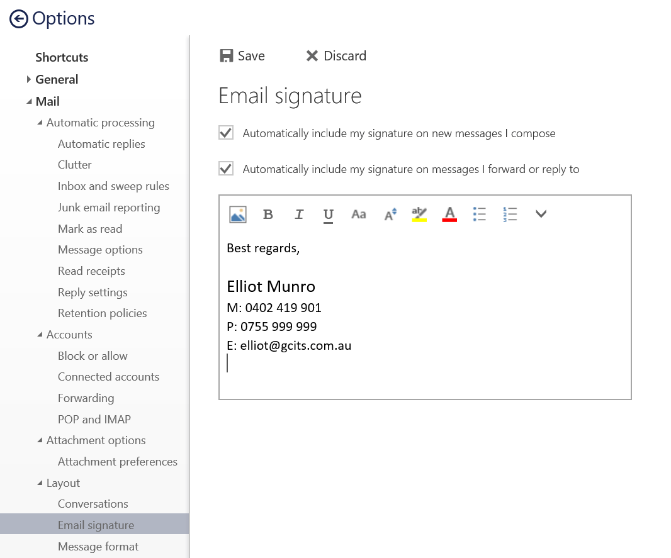This screenshot has width=671, height=558.
Task: Collapse the Automatic processing group
Action: pos(40,122)
